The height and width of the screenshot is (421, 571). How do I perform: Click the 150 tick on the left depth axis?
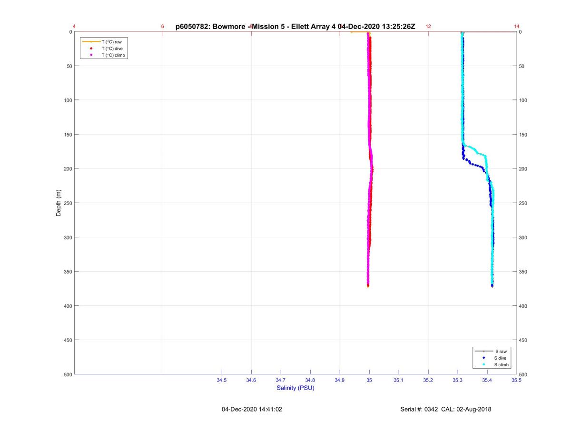click(68, 135)
